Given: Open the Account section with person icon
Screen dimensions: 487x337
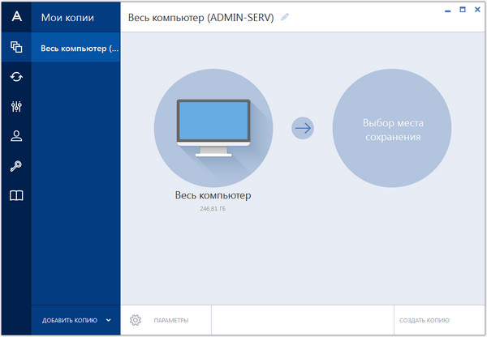Looking at the screenshot, I should 15,136.
